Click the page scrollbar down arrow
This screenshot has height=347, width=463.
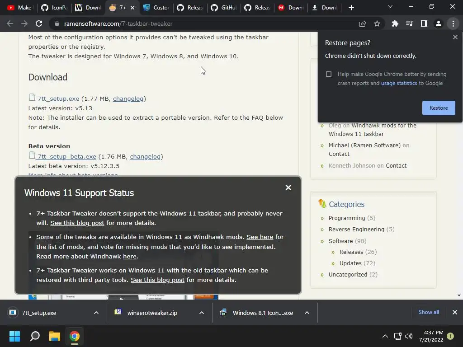coord(459,295)
